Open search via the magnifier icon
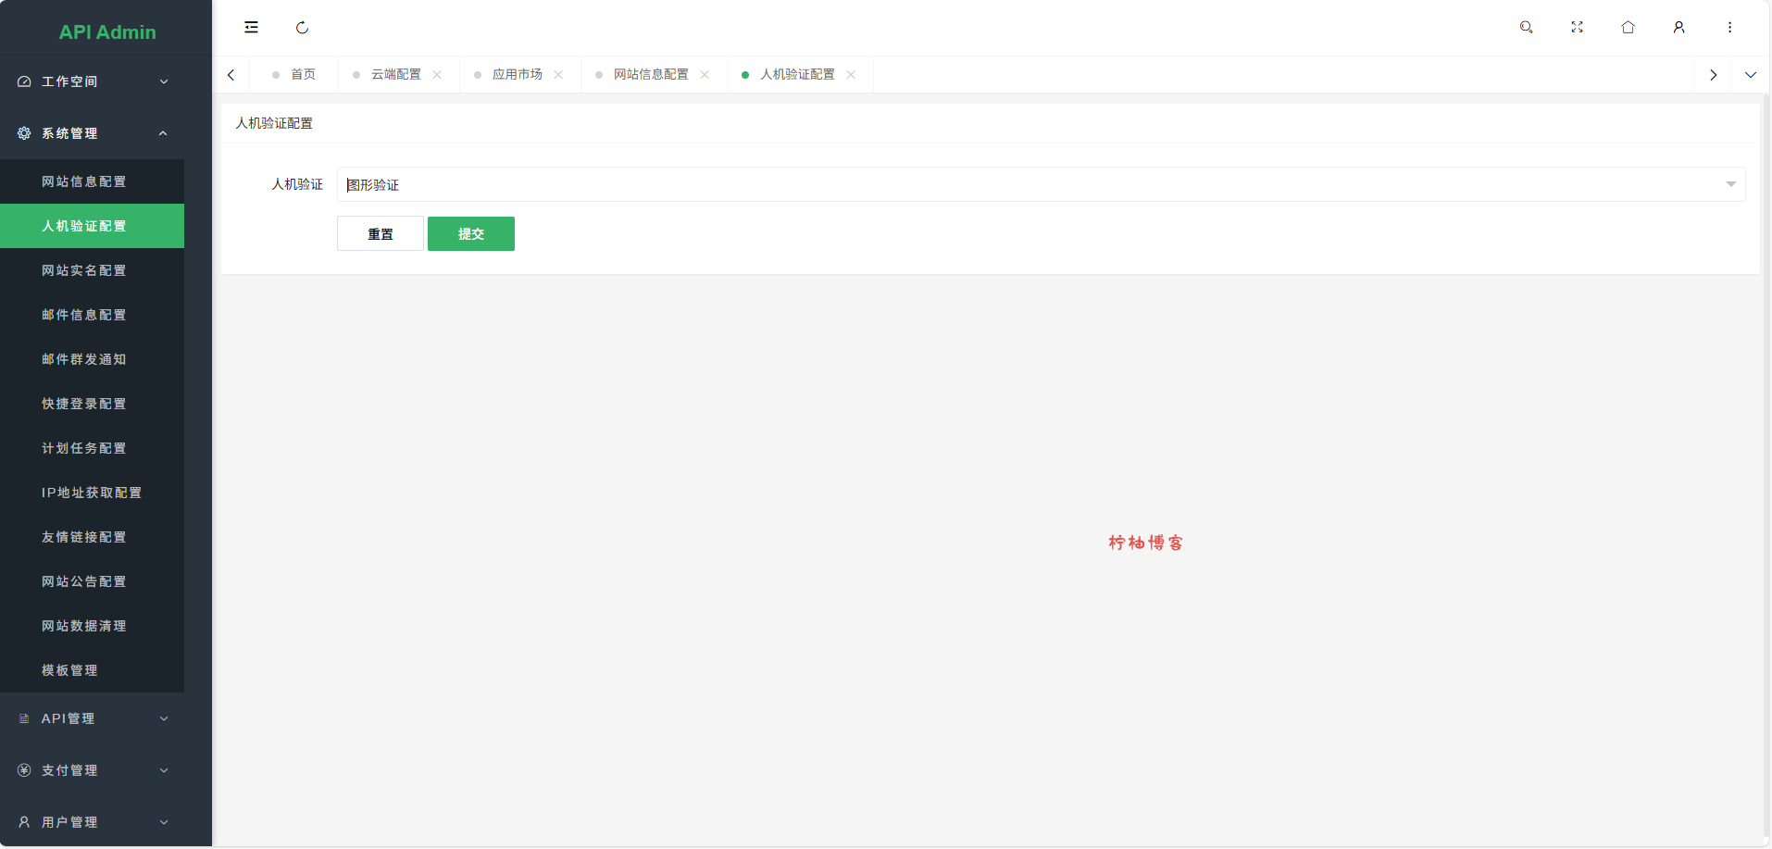Image resolution: width=1772 pixels, height=849 pixels. pos(1526,28)
